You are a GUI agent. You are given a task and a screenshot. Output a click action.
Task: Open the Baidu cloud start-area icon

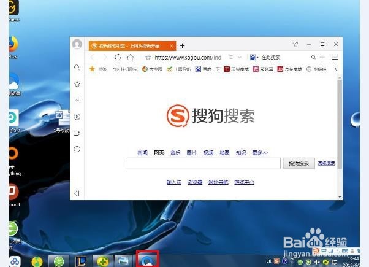15,261
